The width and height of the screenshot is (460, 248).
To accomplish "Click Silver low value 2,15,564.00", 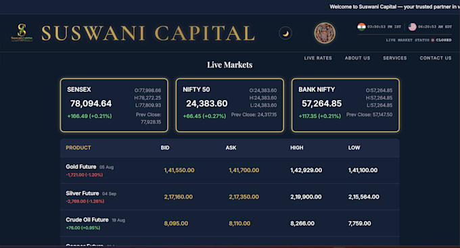I will 364,197.
